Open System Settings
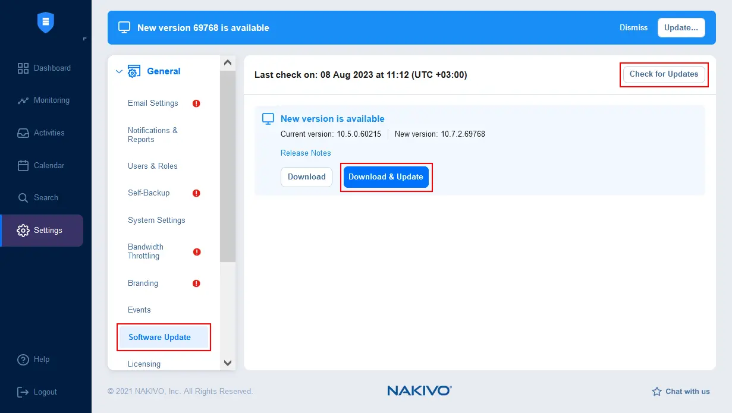Image resolution: width=732 pixels, height=413 pixels. (x=156, y=220)
